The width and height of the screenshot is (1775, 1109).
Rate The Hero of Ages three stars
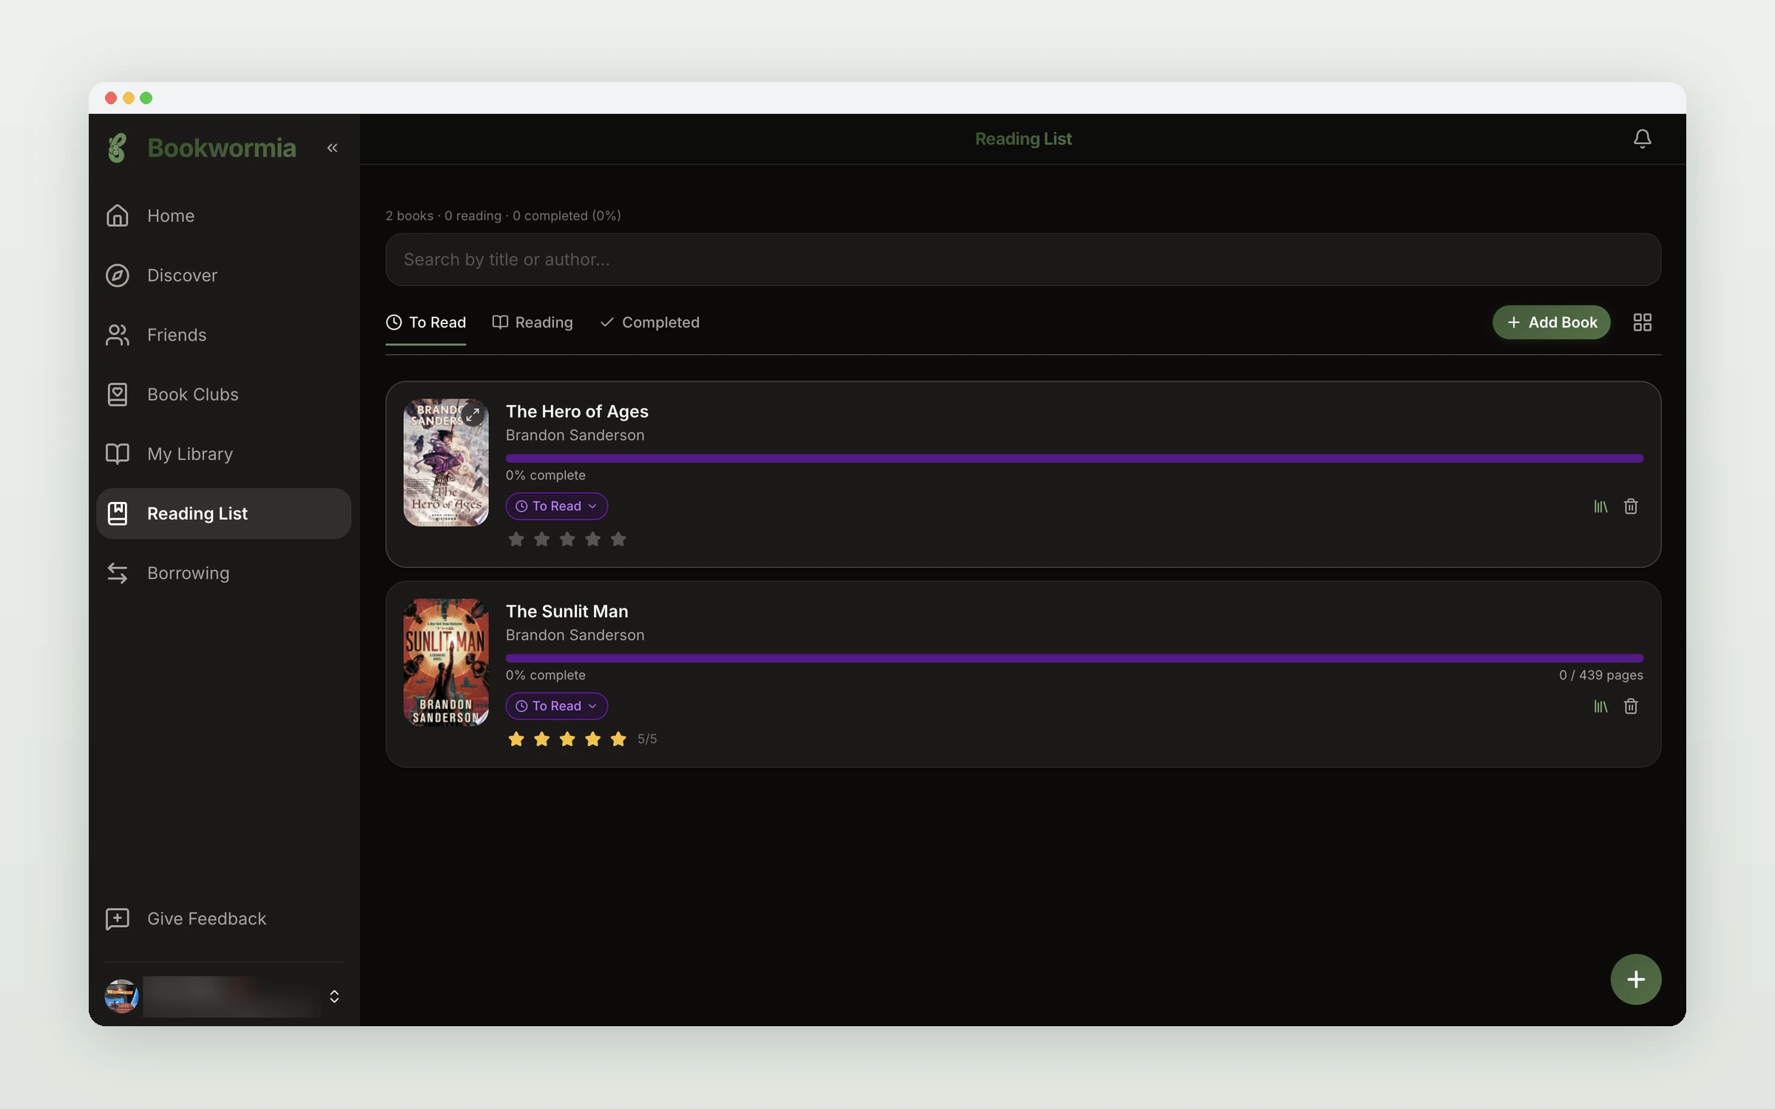point(567,539)
